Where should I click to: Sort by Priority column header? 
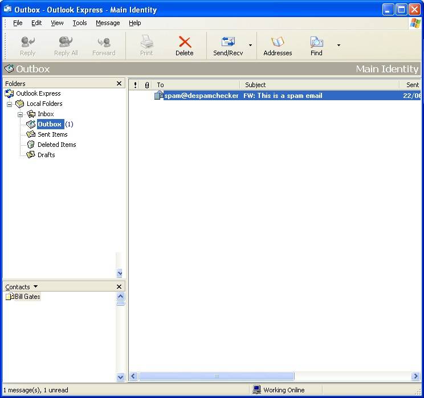pos(135,85)
